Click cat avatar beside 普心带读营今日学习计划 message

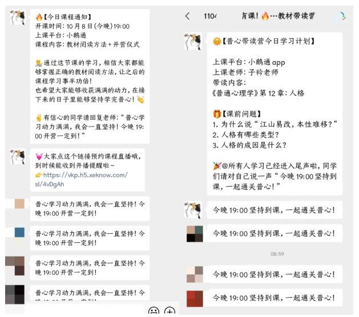(193, 42)
